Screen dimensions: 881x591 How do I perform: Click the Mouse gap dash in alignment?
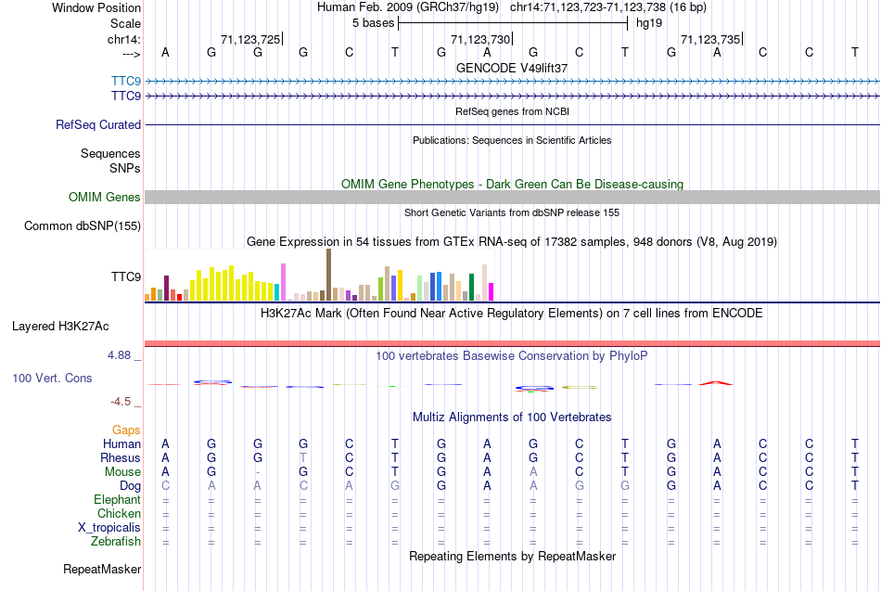(x=257, y=472)
